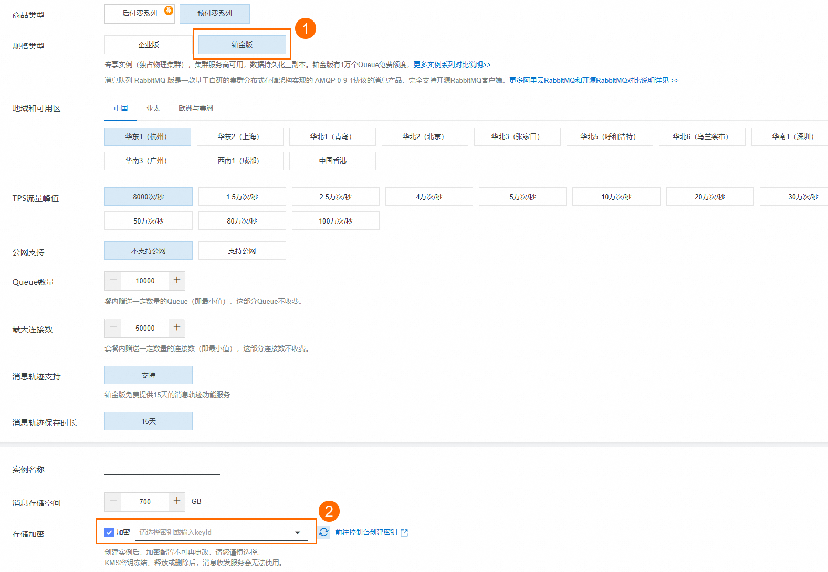
Task: Select region 华南3（广州）
Action: (x=148, y=161)
